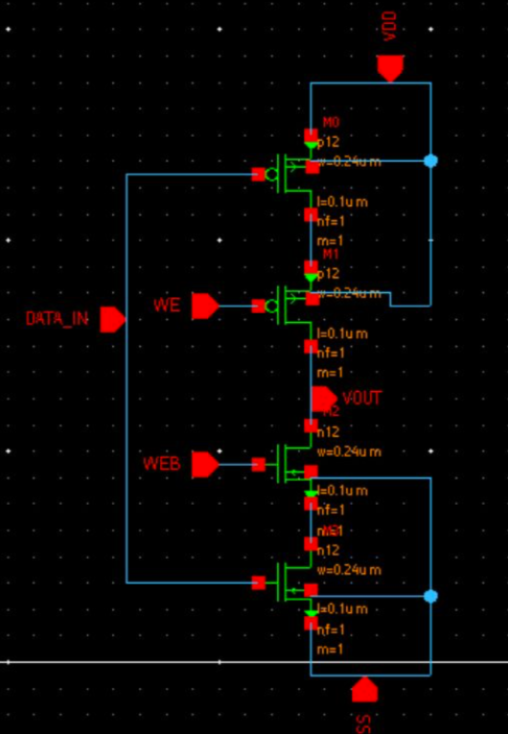Click the wire junction dot on VDD net
This screenshot has width=508, height=734.
430,161
